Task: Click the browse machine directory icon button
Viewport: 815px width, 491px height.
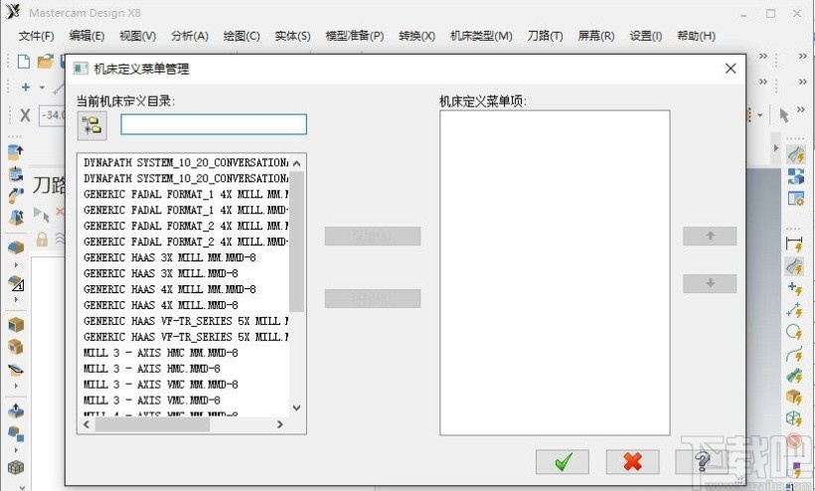Action: tap(92, 125)
